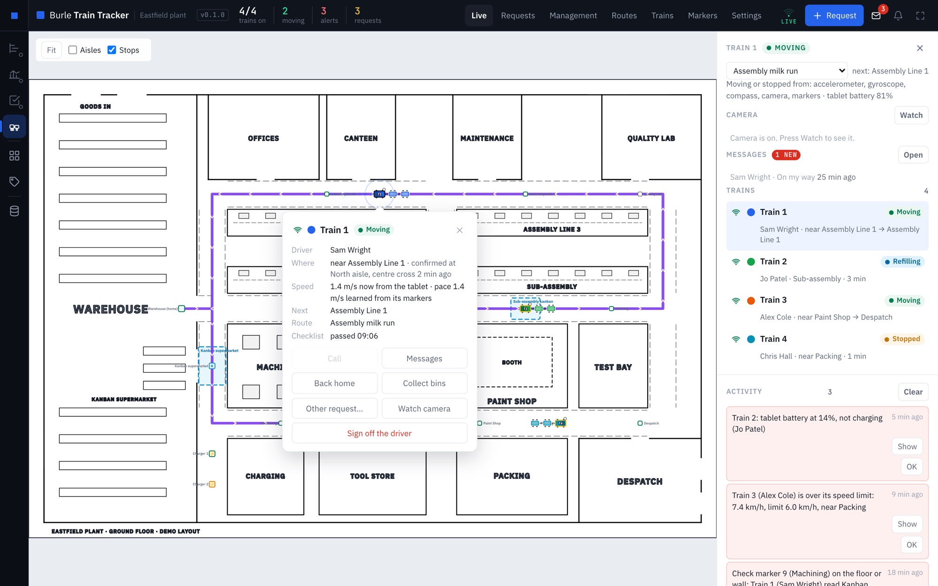Viewport: 938px width, 586px height.
Task: Open the Management tab
Action: tap(573, 15)
